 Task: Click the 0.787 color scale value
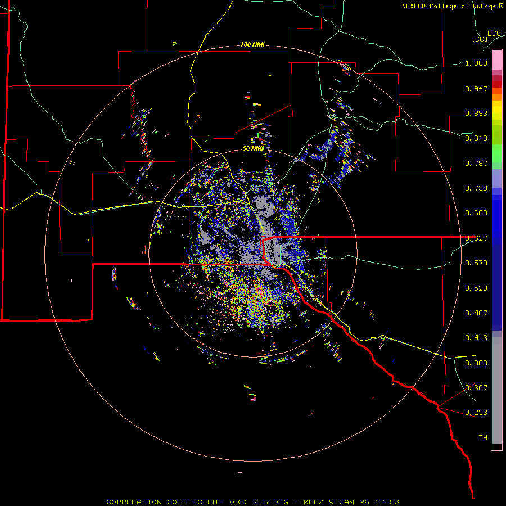click(x=476, y=163)
